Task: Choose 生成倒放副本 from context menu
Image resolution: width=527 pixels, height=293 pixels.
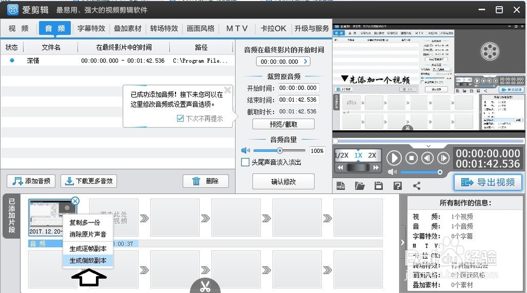Action: tap(87, 260)
